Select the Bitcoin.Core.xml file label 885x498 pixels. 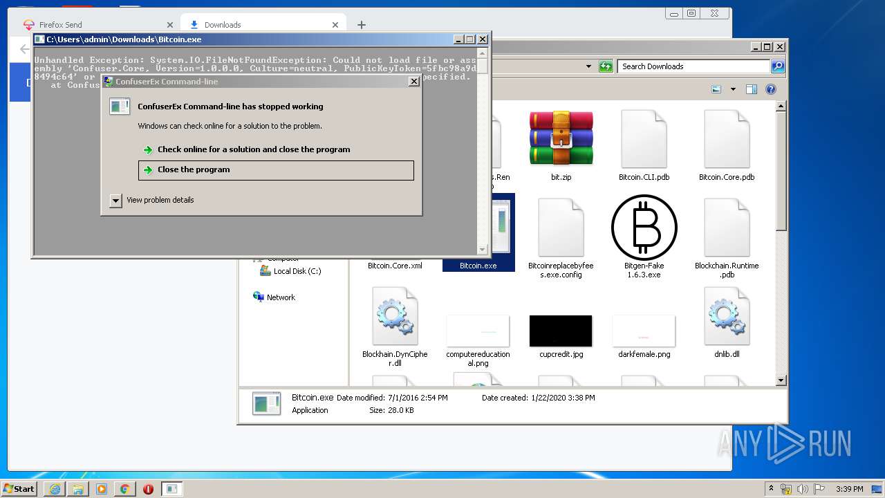[395, 266]
